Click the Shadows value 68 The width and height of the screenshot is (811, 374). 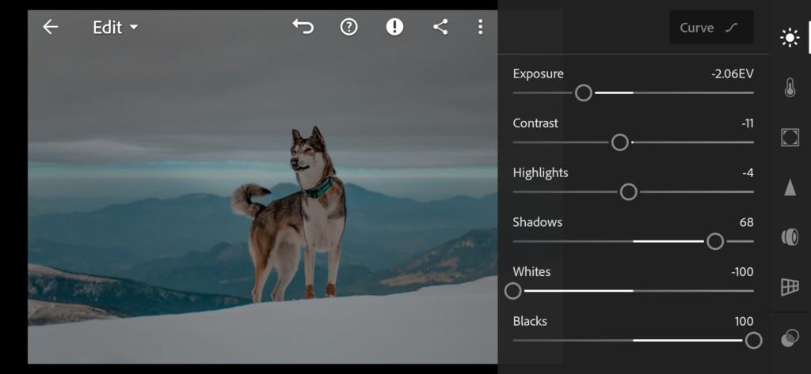(x=746, y=223)
